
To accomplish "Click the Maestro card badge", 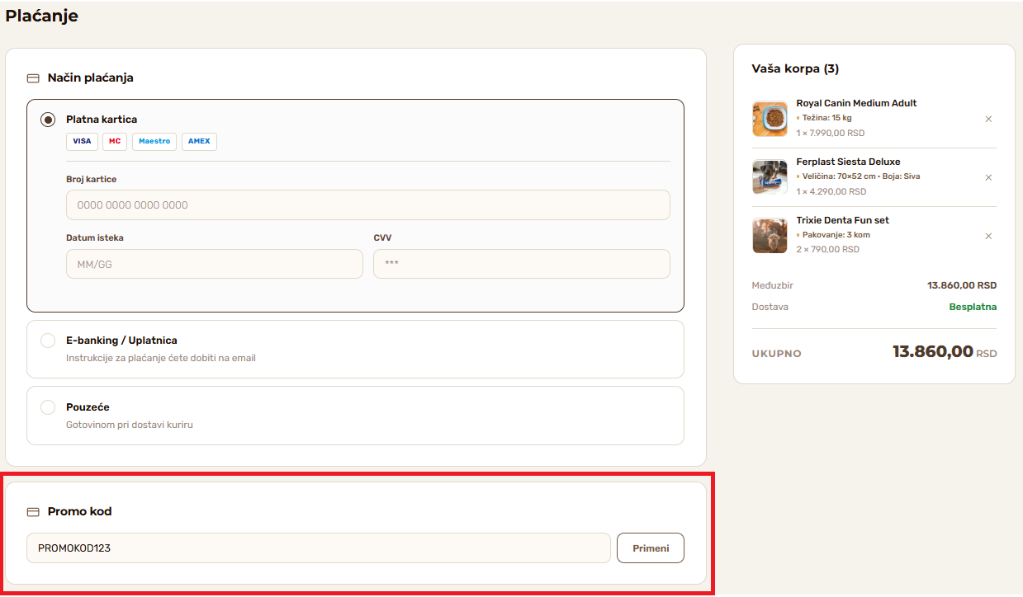I will 154,141.
